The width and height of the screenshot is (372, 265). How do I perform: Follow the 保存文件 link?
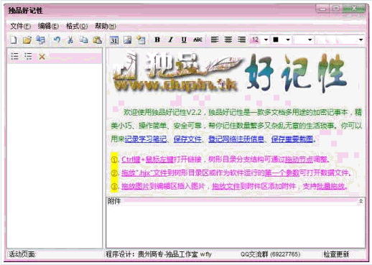coord(187,139)
